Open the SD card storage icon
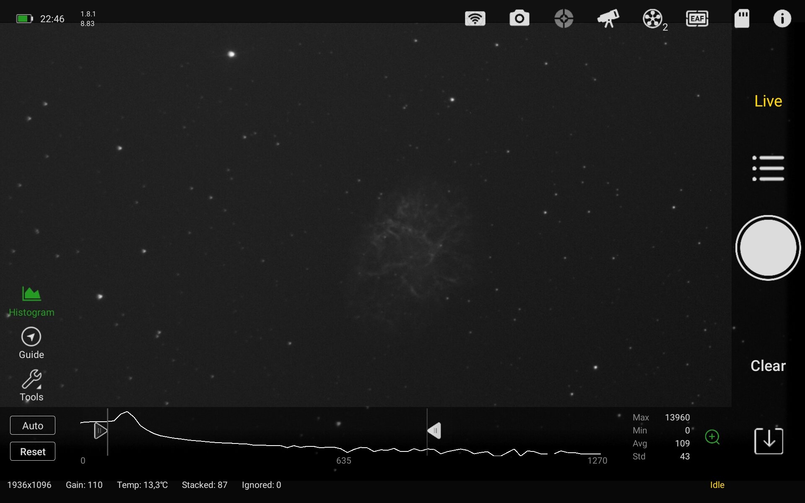Image resolution: width=805 pixels, height=503 pixels. pos(742,18)
